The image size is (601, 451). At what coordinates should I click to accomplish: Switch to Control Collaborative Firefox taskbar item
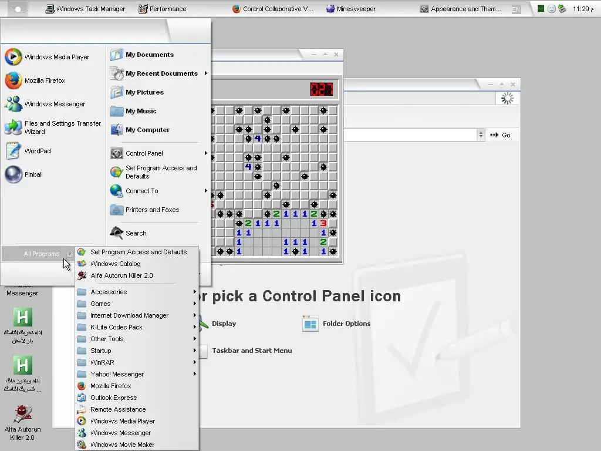273,9
